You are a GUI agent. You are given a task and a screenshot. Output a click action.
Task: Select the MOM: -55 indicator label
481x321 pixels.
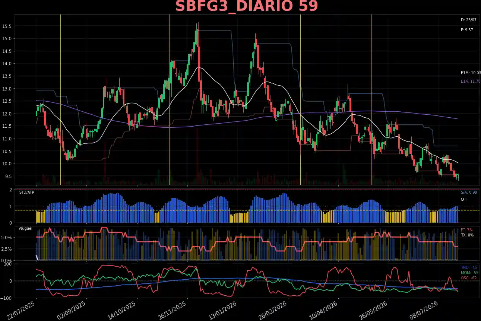click(469, 273)
